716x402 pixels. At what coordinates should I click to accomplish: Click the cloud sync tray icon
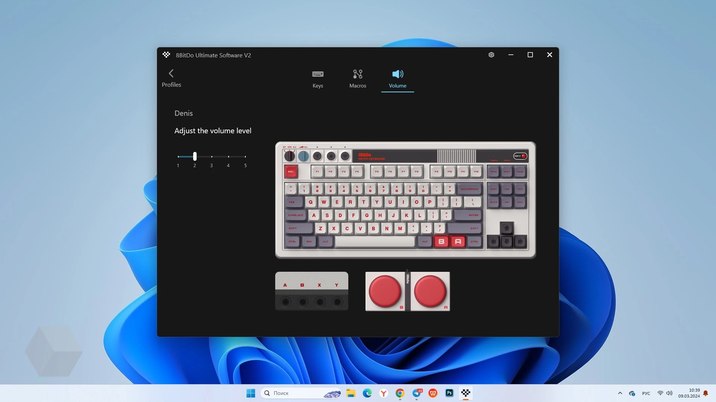coord(632,393)
